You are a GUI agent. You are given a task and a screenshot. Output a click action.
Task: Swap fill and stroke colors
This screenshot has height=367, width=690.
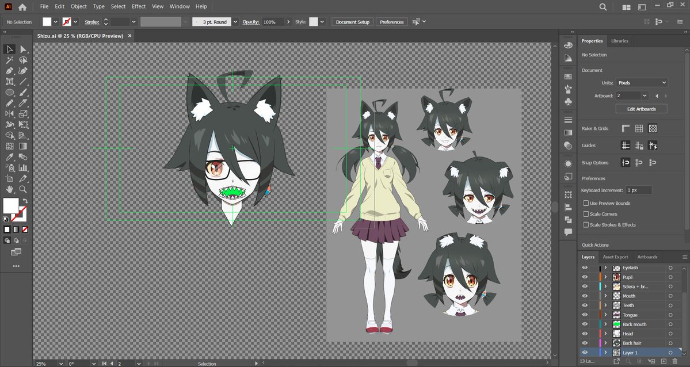point(25,201)
